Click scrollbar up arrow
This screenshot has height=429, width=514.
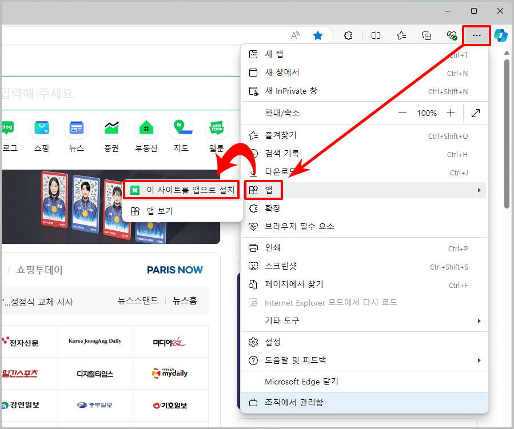coord(507,53)
